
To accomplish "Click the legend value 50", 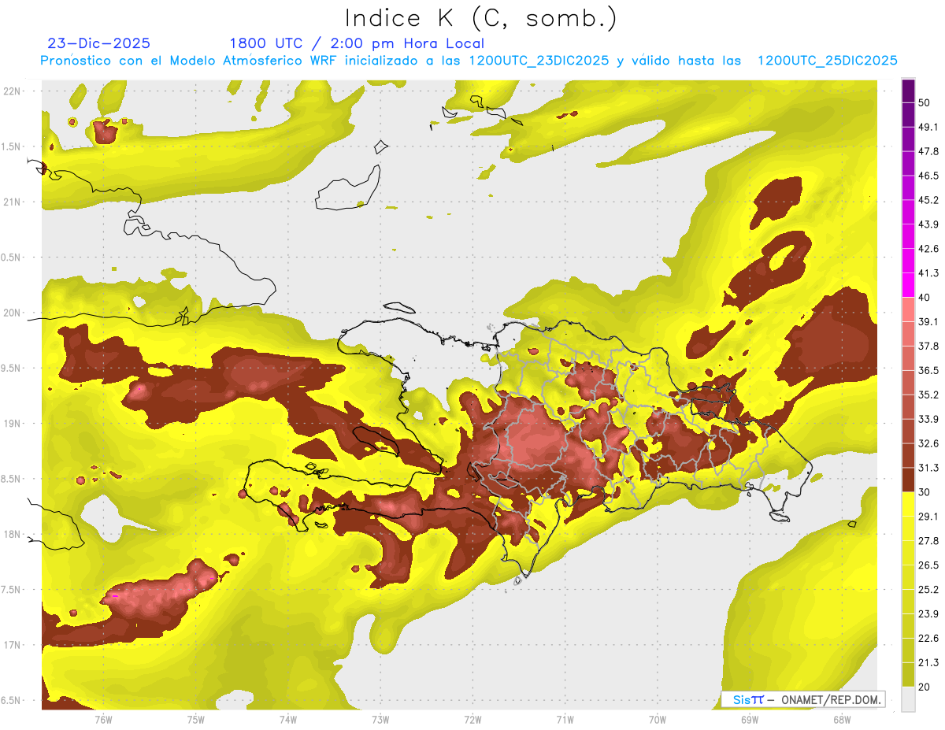I will pos(925,102).
